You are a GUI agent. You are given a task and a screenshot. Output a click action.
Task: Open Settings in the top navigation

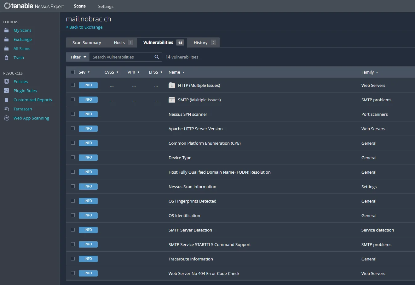[x=106, y=6]
